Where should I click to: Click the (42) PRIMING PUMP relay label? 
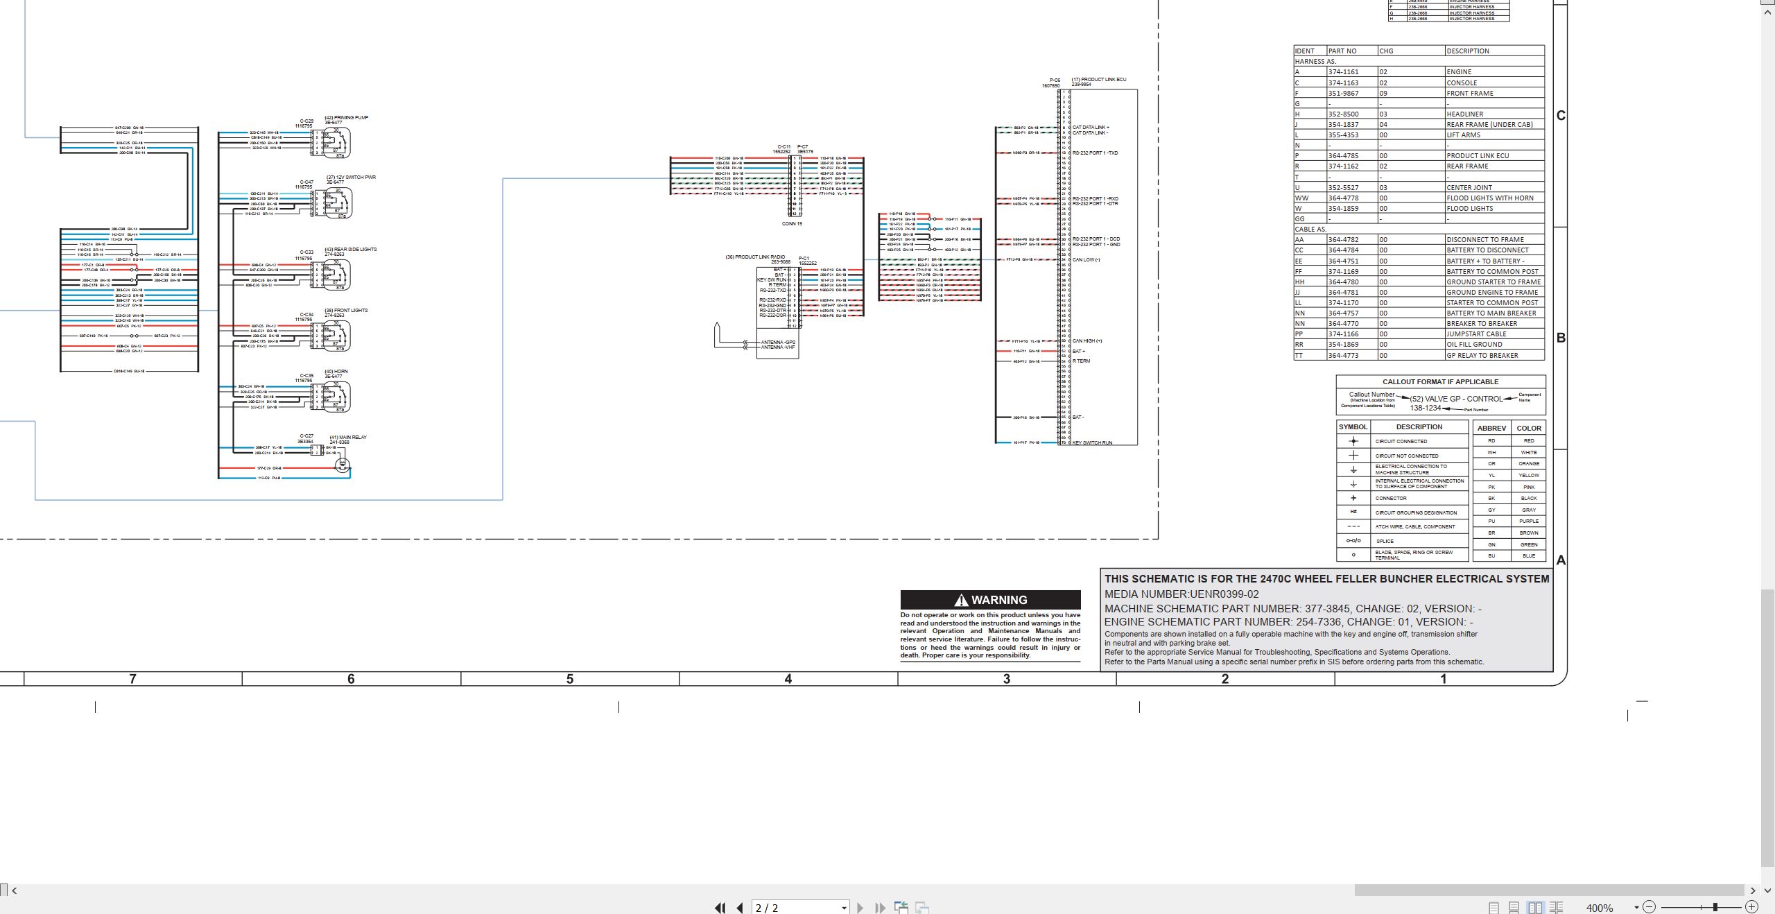click(x=346, y=118)
